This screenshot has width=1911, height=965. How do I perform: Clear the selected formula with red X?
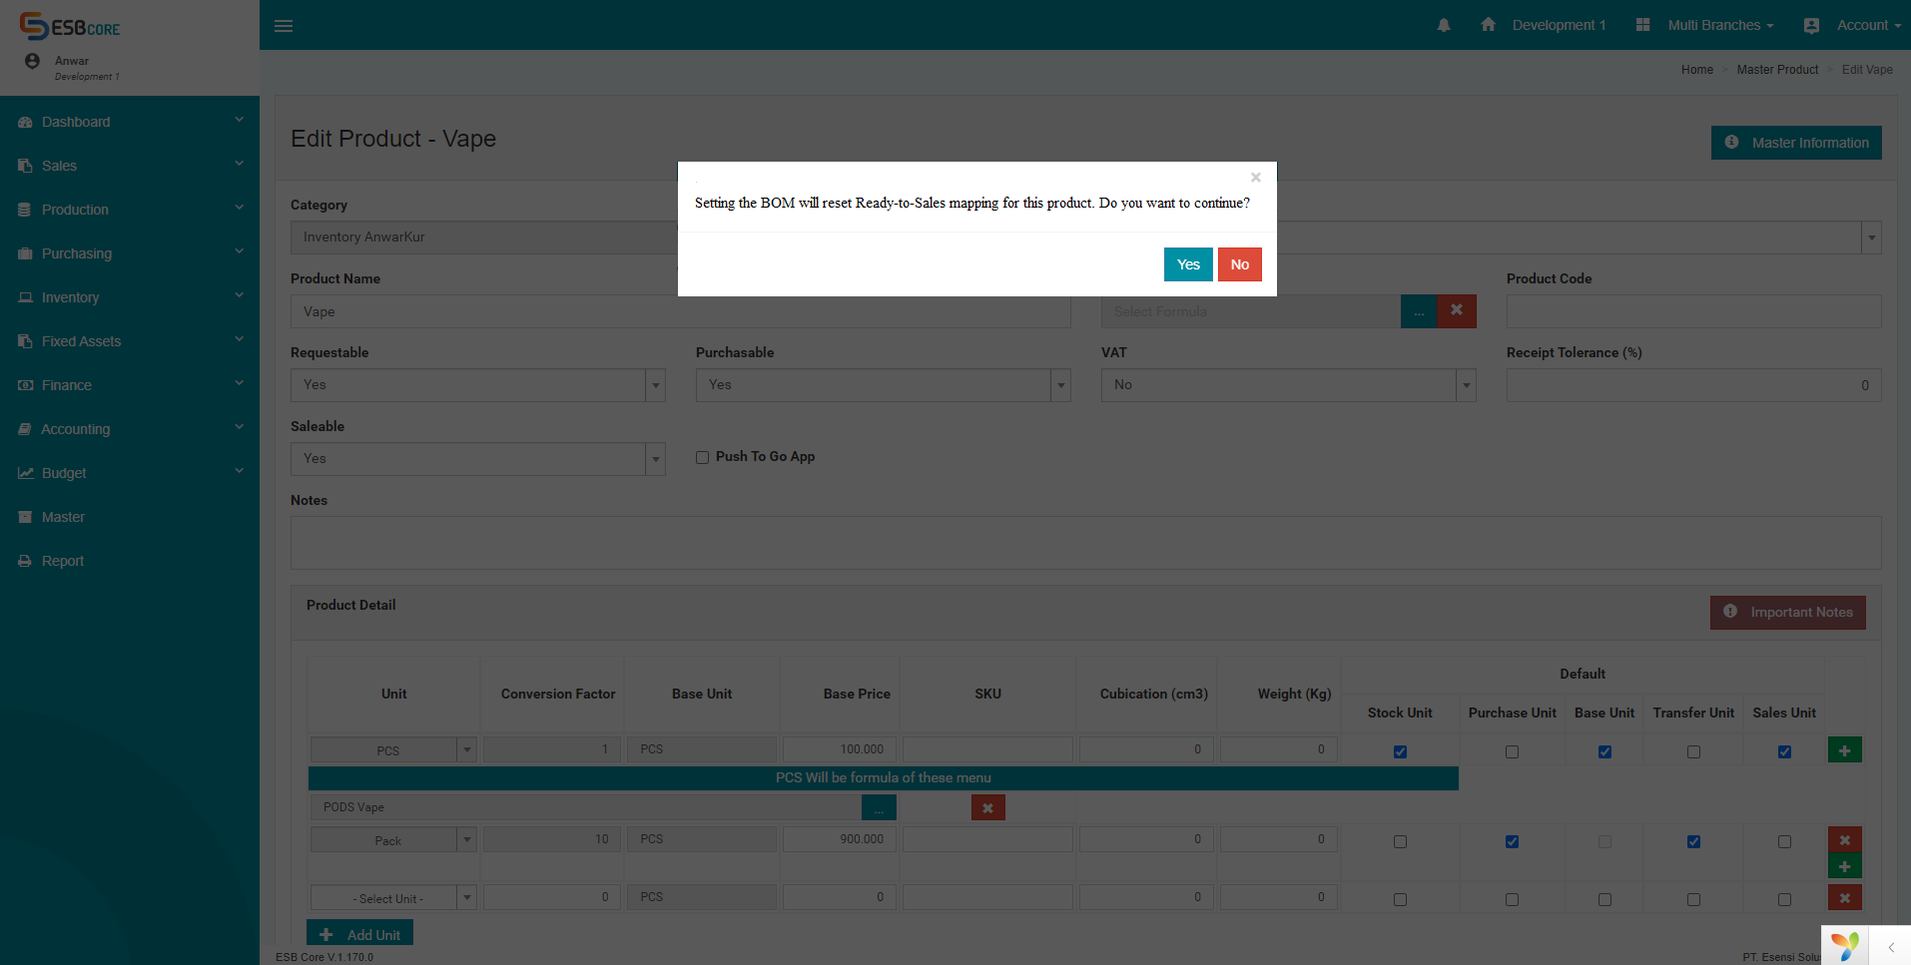(x=1457, y=311)
